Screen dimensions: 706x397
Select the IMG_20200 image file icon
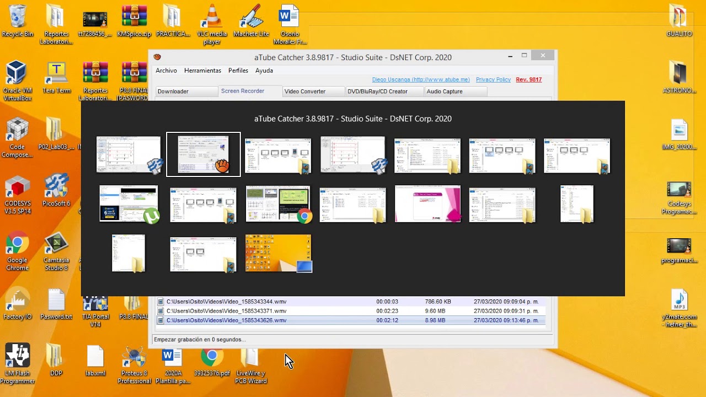click(x=678, y=134)
